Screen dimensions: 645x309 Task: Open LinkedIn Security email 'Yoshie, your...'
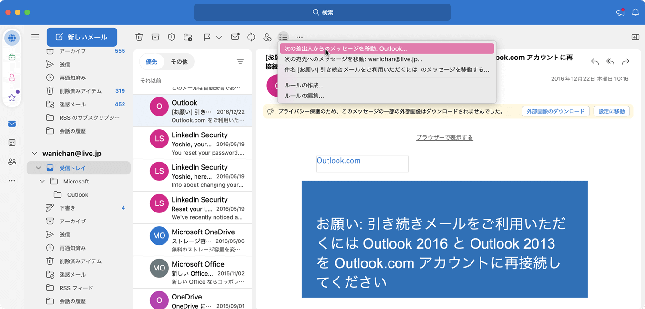193,143
